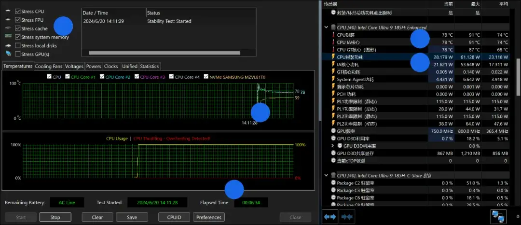Click the hard drive icon beside Stress local disks
Image resolution: width=521 pixels, height=225 pixels.
pos(8,45)
